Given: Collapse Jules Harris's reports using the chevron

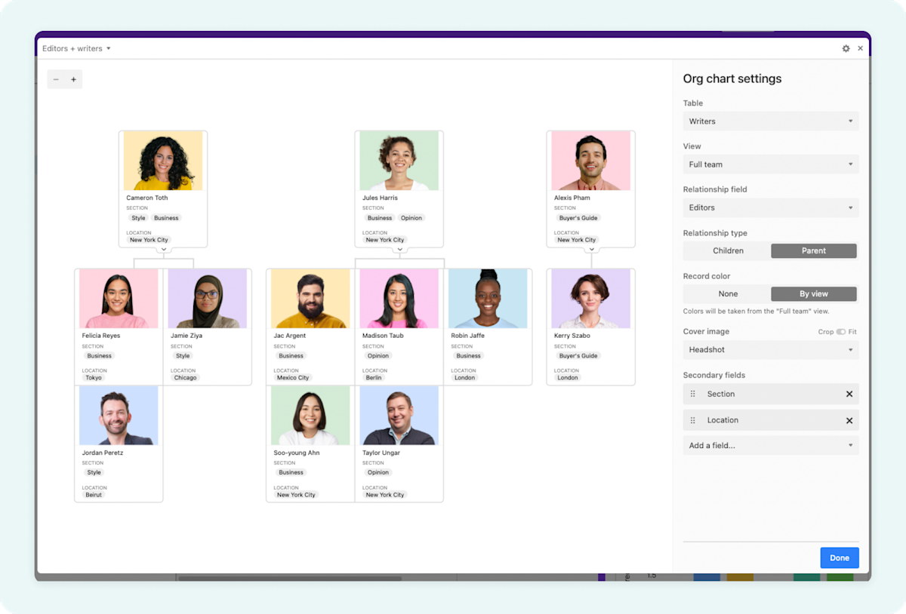Looking at the screenshot, I should coord(399,250).
